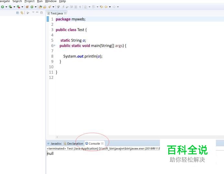Click the Forward navigation arrow icon

point(114,7)
